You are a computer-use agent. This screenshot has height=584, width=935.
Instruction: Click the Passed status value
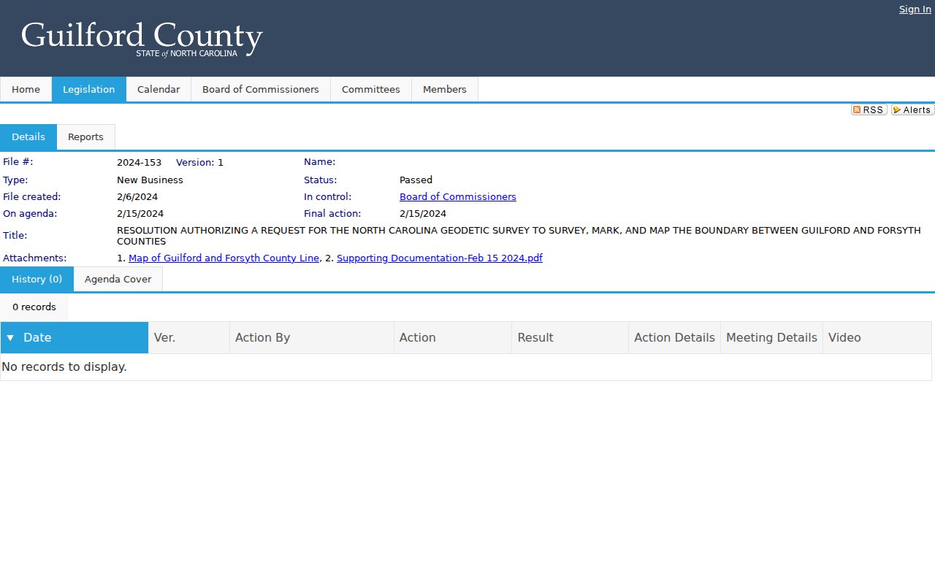tap(416, 180)
